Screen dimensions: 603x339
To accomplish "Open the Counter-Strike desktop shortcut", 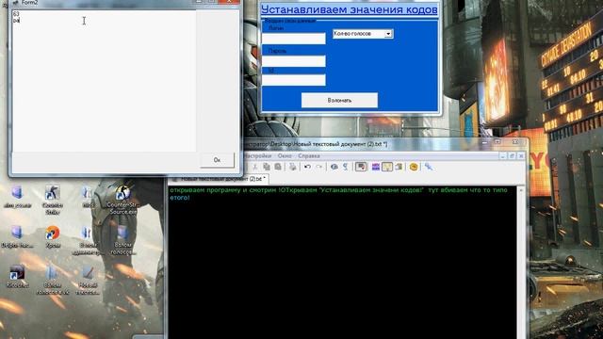I will pos(53,199).
